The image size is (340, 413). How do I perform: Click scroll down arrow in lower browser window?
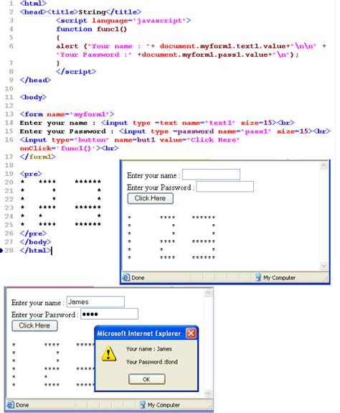[208, 393]
